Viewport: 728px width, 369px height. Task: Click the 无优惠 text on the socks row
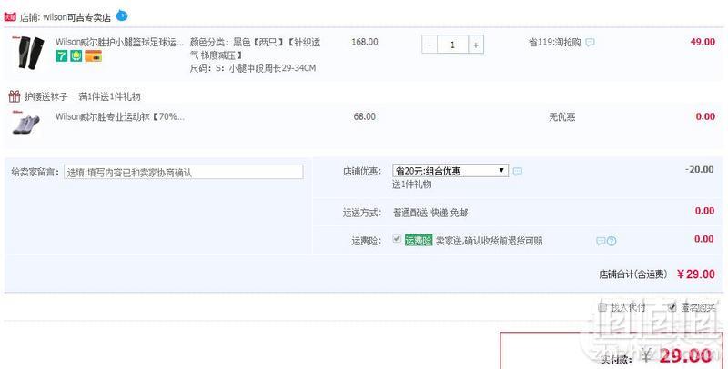561,117
